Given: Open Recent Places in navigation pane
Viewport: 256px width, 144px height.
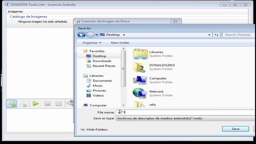Looking at the screenshot, I should pos(104,66).
